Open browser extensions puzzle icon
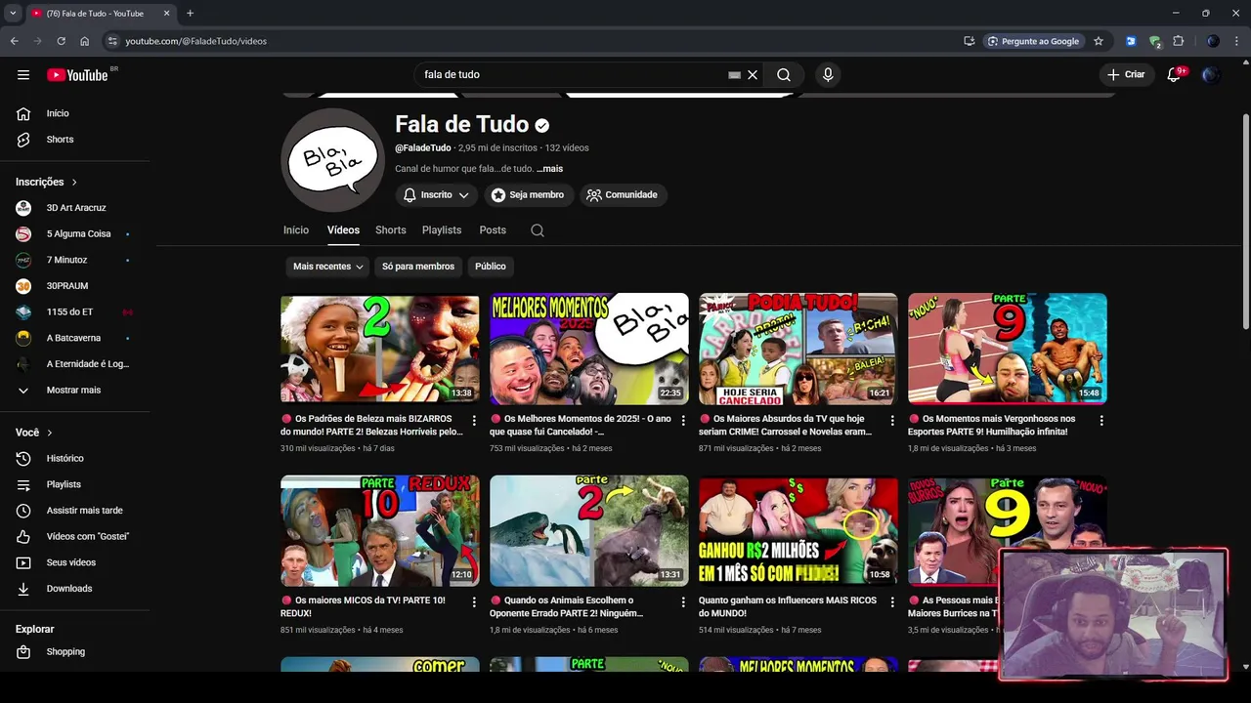 pos(1179,41)
